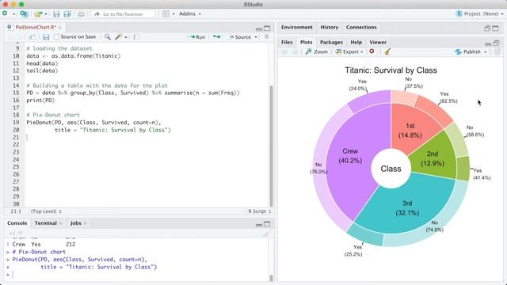507x285 pixels.
Task: Maximize the Environment pane
Action: click(x=495, y=28)
